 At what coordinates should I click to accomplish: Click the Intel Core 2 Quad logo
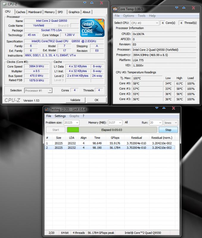point(92,28)
